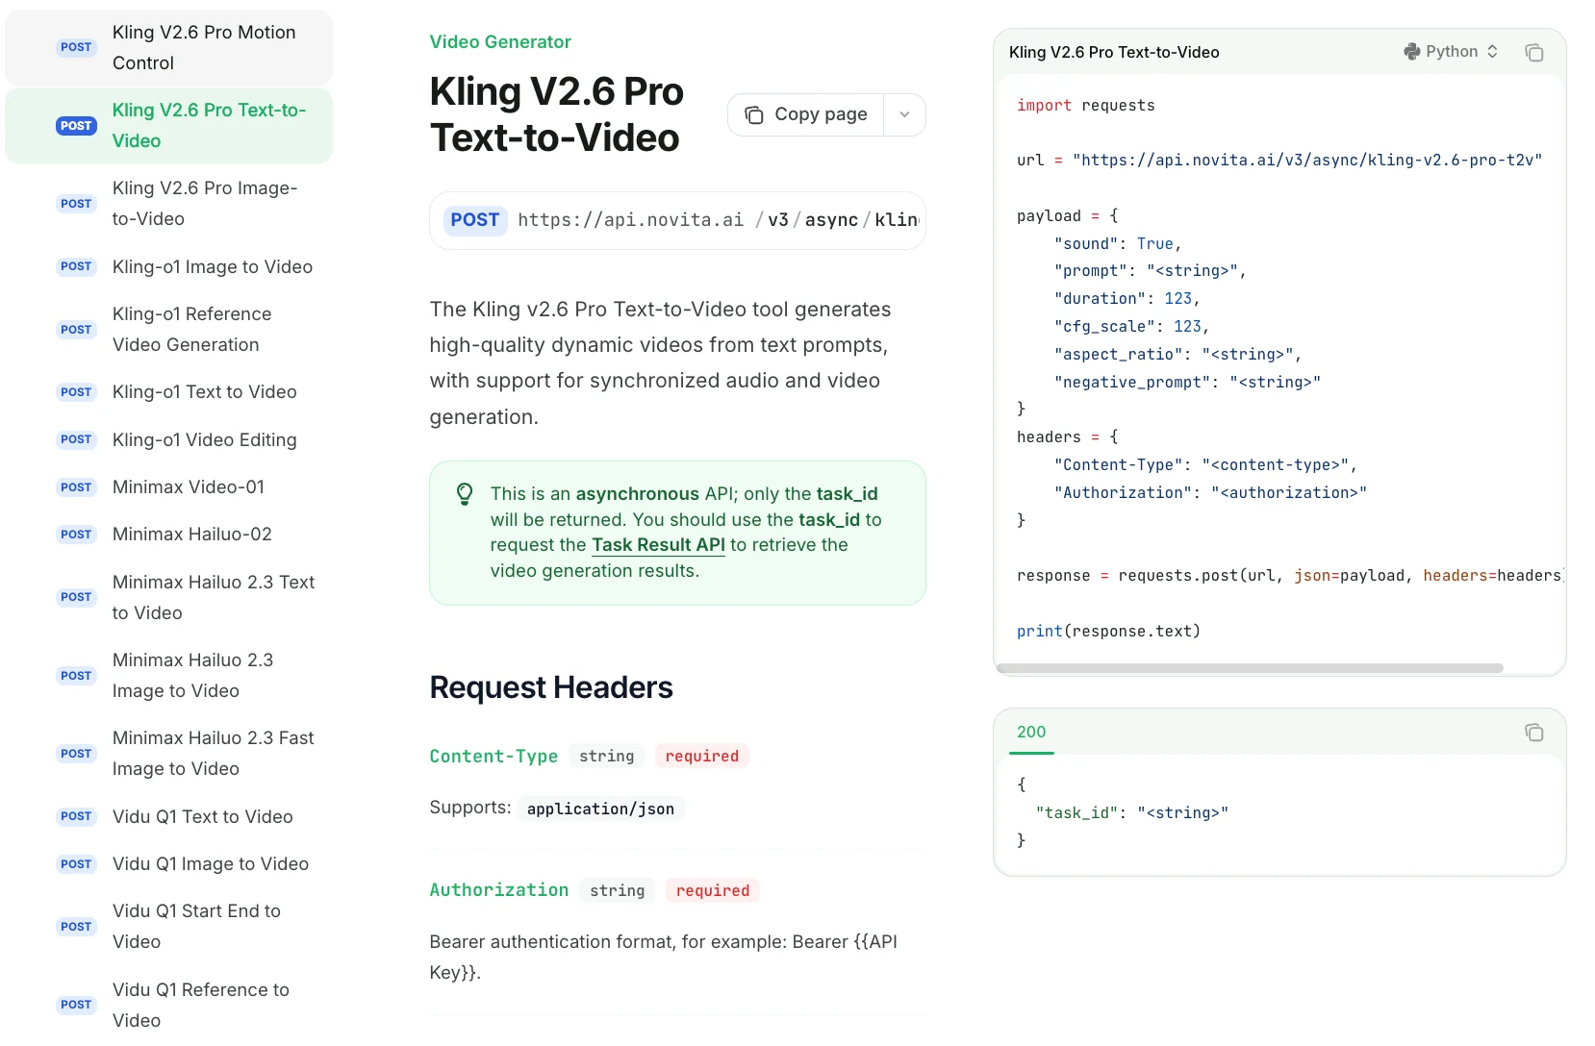Image resolution: width=1595 pixels, height=1046 pixels.
Task: Click the Python logo icon
Action: click(1411, 52)
